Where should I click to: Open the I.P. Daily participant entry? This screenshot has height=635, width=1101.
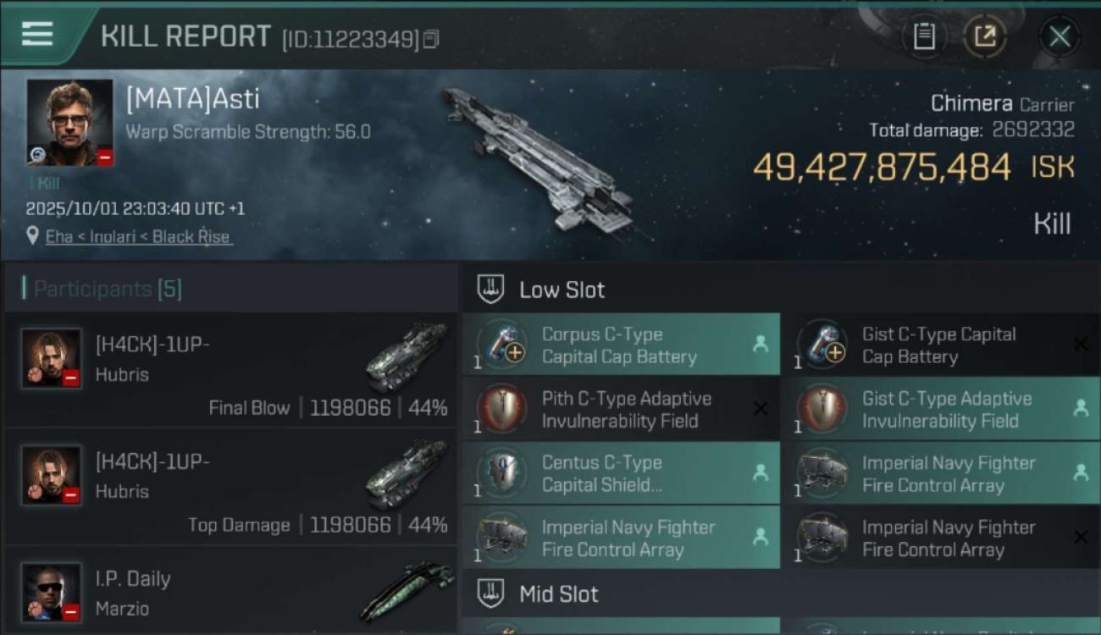(229, 593)
